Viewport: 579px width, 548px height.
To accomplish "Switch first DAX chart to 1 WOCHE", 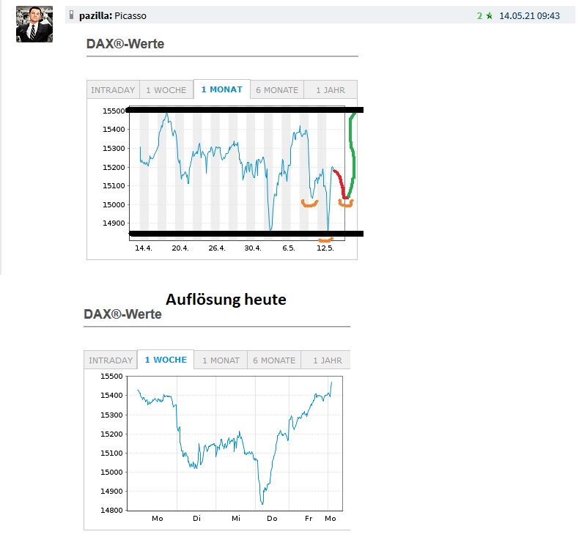I will click(166, 90).
